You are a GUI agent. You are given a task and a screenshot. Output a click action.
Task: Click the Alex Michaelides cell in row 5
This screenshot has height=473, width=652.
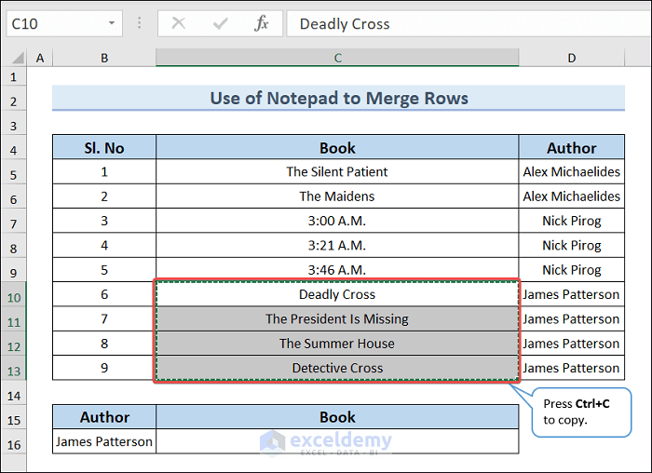[571, 172]
